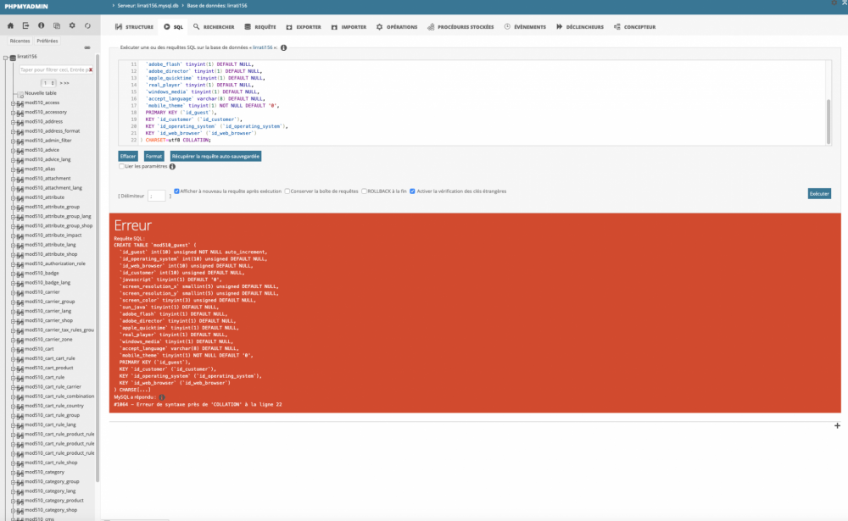Screen dimensions: 848x521
Task: Open phpMyAdmin documentation info icon
Action: pos(41,25)
